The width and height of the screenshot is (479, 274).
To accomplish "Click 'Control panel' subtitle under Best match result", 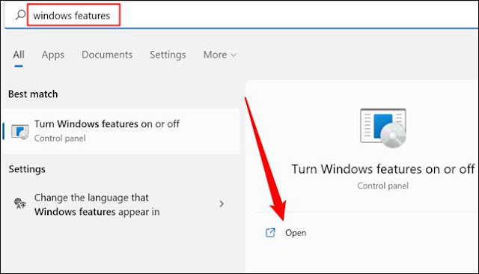I will point(60,138).
